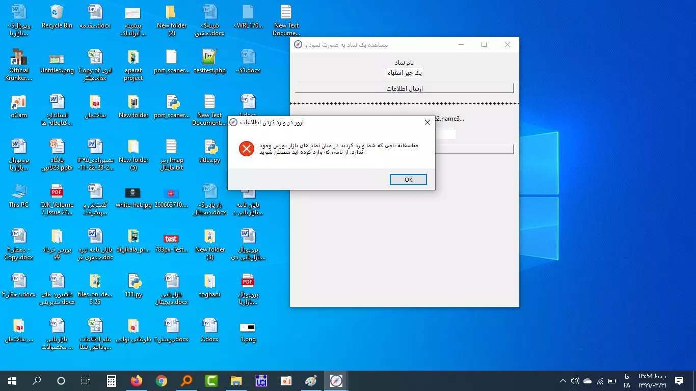Click the Windows Start button

click(12, 381)
